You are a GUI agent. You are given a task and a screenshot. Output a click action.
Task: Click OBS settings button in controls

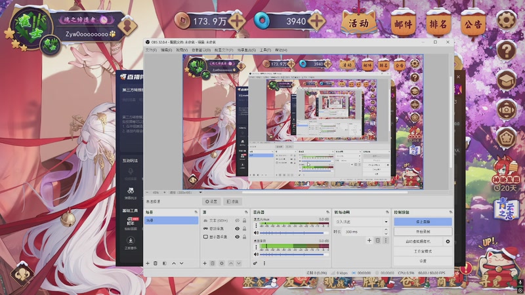[423, 260]
